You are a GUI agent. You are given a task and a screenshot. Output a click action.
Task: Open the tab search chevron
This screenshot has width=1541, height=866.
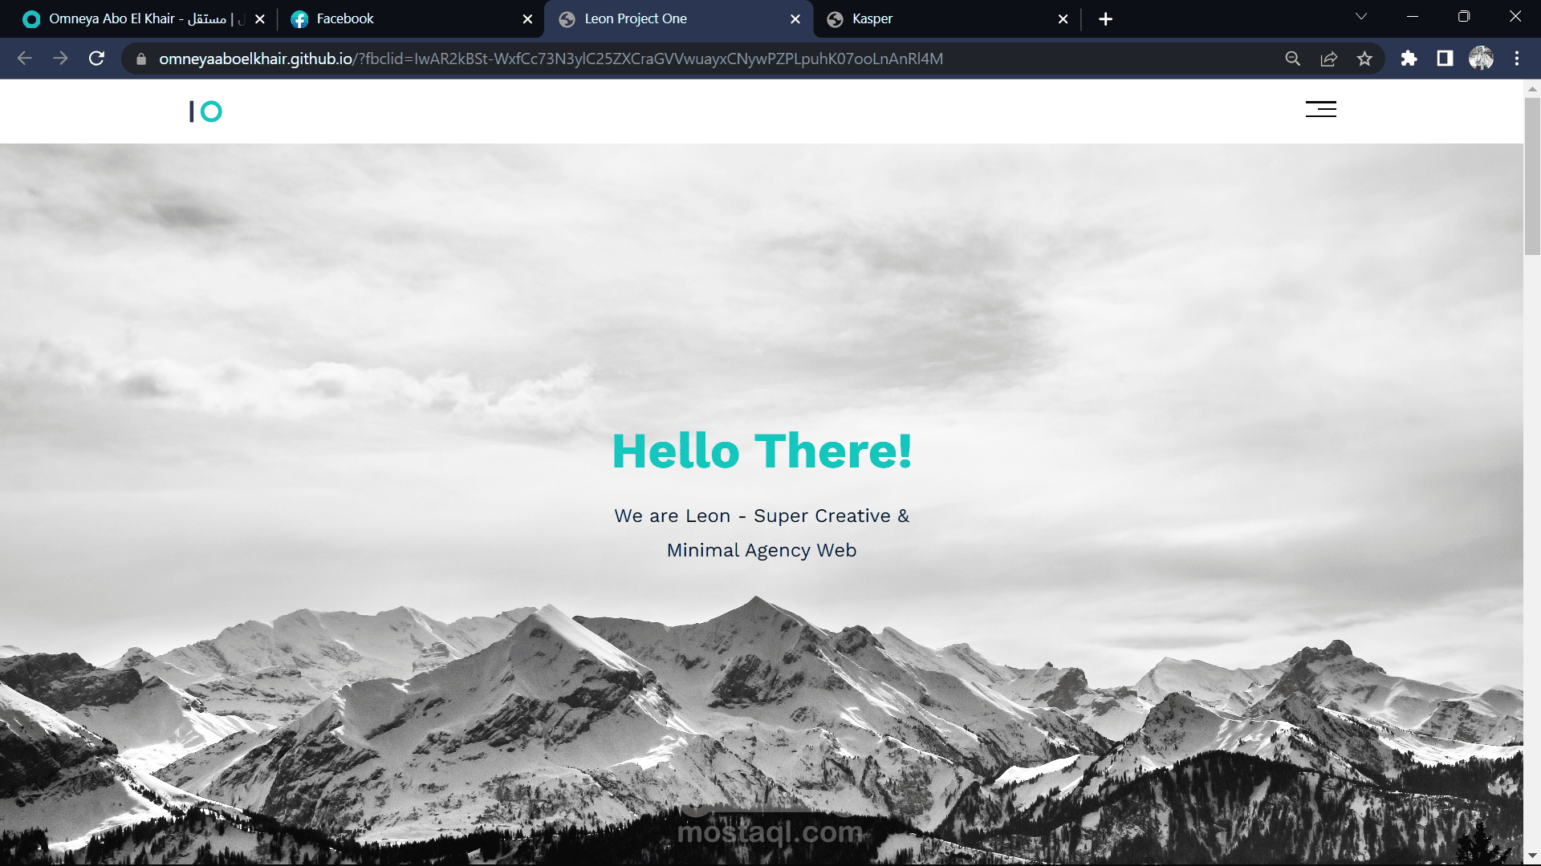click(1362, 16)
